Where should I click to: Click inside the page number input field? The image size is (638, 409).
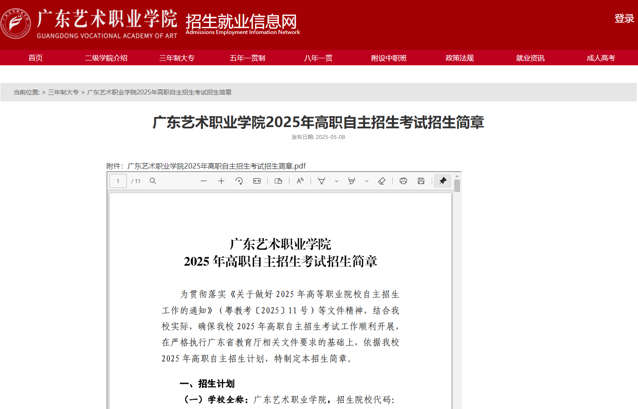click(118, 181)
